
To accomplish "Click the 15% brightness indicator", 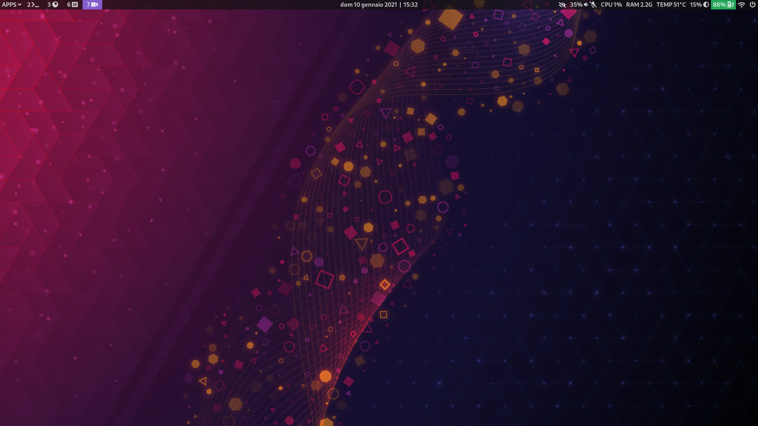I will (x=699, y=4).
